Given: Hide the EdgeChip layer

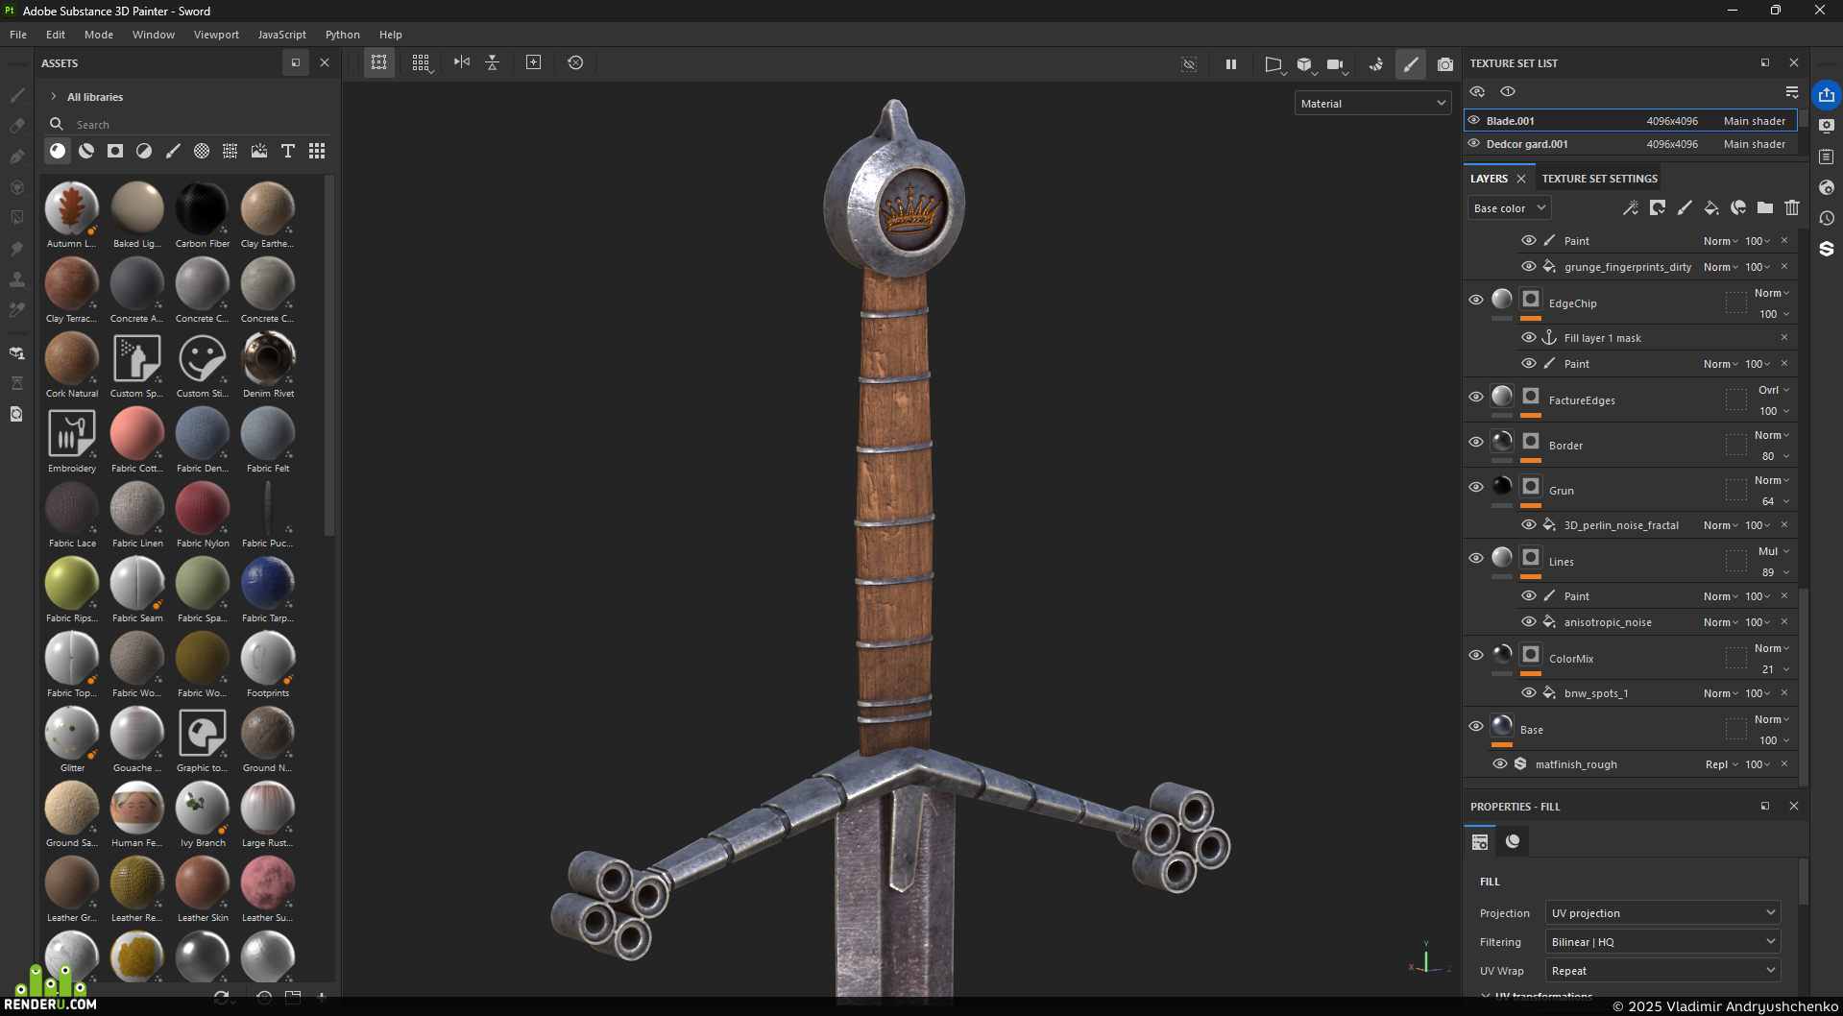Looking at the screenshot, I should coord(1476,300).
